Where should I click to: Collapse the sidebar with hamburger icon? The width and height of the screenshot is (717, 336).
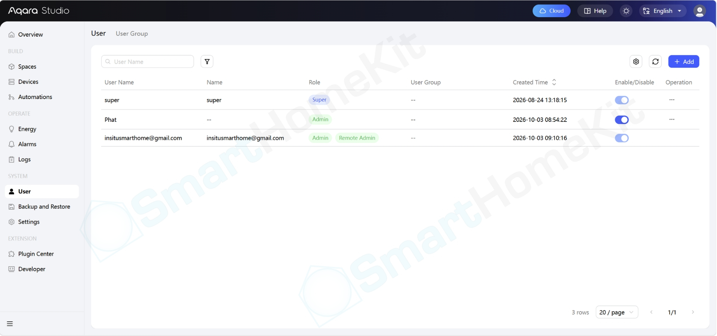pyautogui.click(x=10, y=324)
